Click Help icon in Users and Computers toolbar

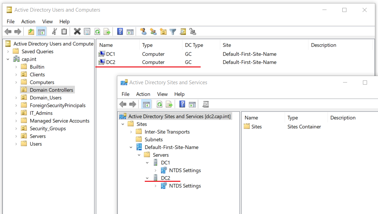(x=120, y=32)
